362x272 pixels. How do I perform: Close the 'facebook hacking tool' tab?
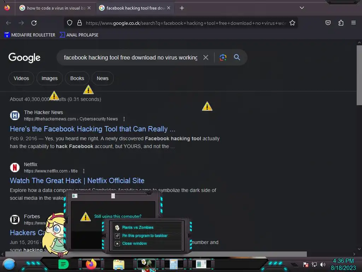tap(169, 8)
